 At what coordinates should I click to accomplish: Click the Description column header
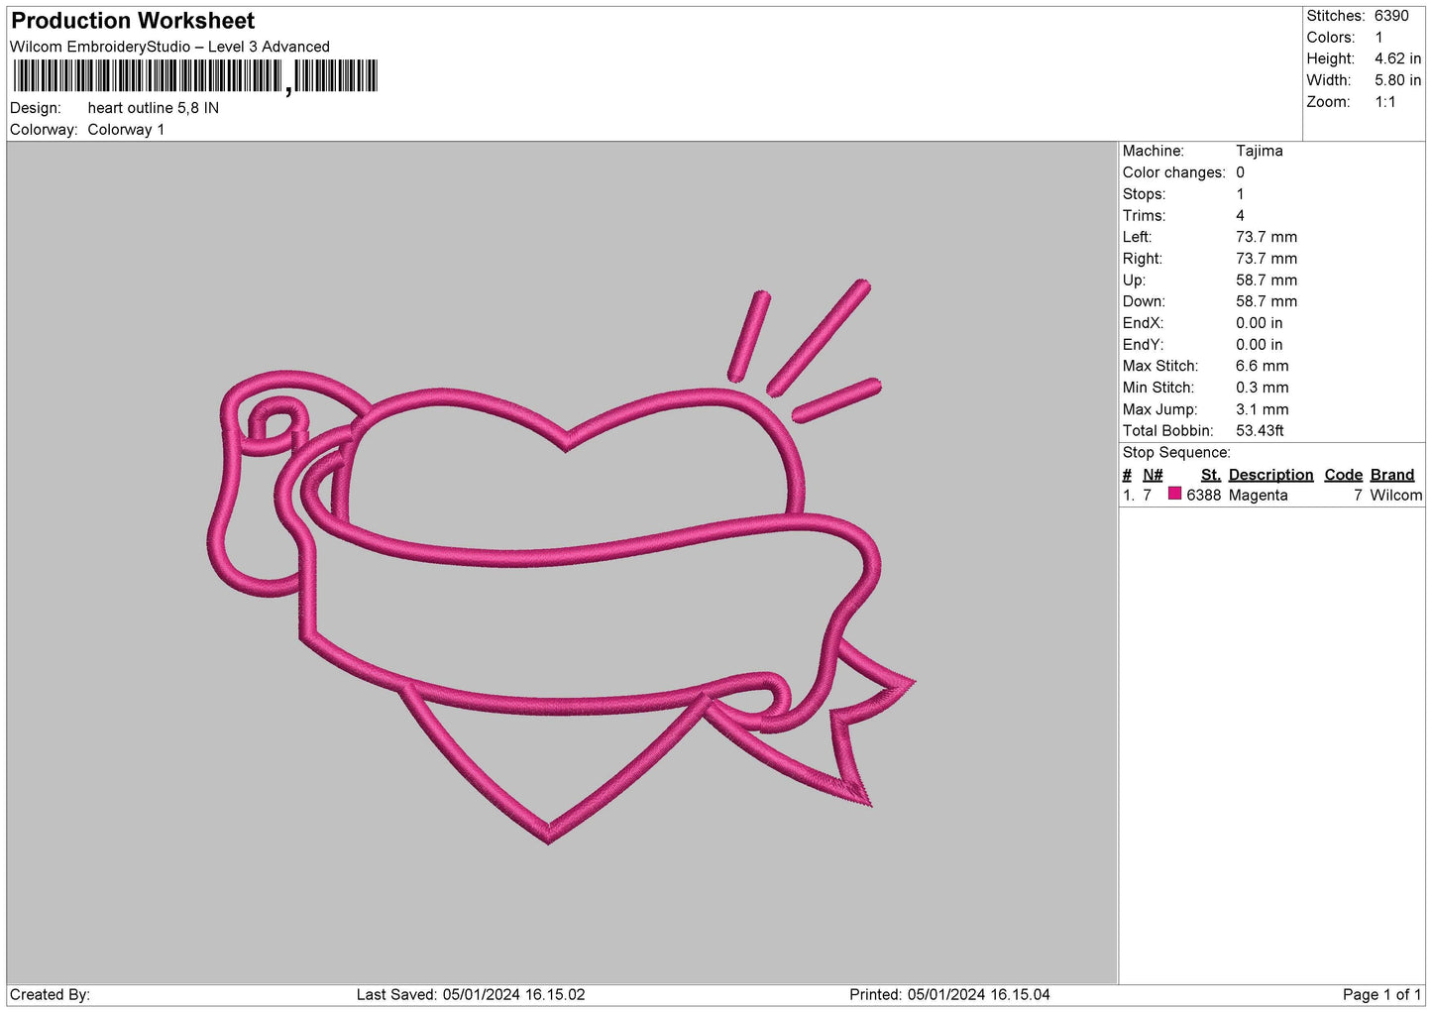(1270, 475)
